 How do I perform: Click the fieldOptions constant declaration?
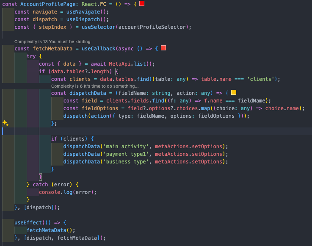100,108
